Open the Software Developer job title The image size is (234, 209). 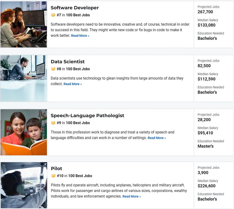(75, 8)
